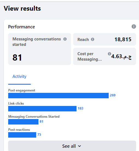Expand the See all button
Viewport: 139px width, 151px height.
(x=72, y=146)
